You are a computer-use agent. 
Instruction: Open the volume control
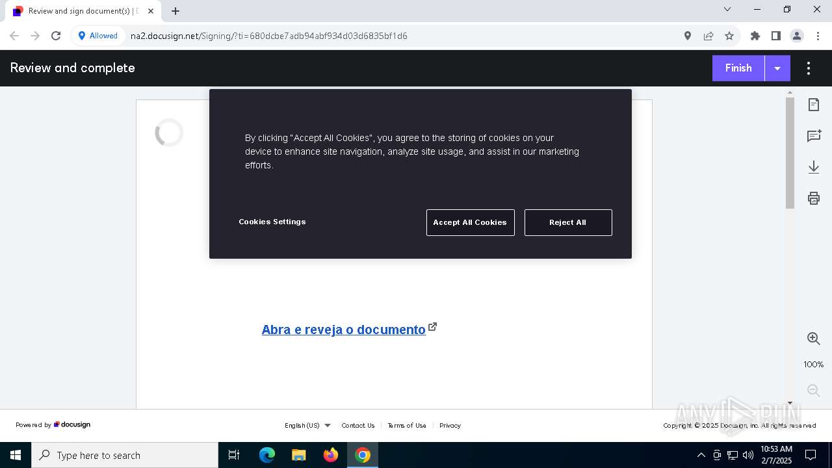click(748, 455)
